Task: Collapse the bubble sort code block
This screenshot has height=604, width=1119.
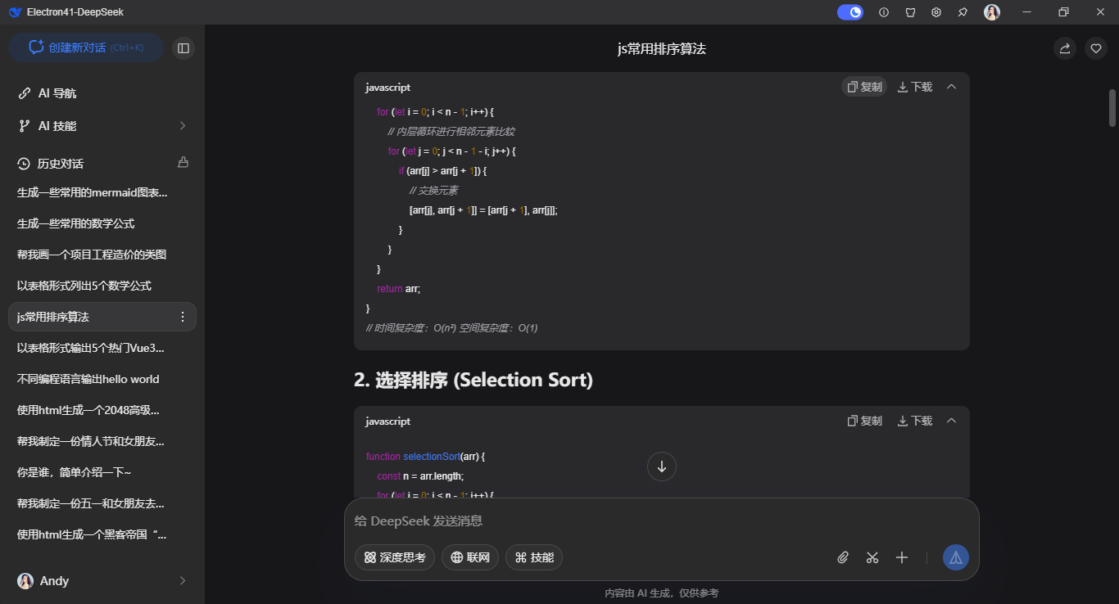Action: coord(951,86)
